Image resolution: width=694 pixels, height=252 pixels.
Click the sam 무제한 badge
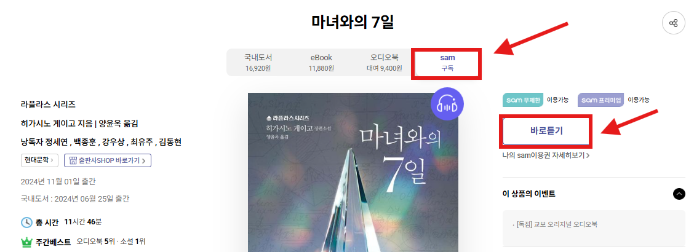tap(523, 100)
